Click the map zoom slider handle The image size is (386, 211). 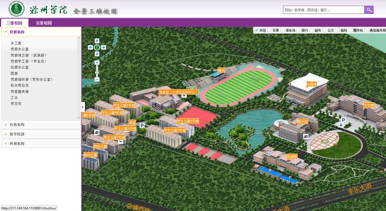pyautogui.click(x=97, y=72)
